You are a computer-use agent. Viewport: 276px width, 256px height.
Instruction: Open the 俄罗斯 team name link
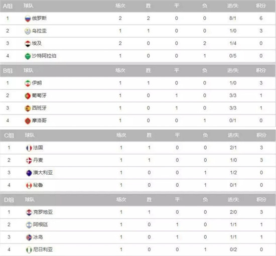[x=39, y=18]
